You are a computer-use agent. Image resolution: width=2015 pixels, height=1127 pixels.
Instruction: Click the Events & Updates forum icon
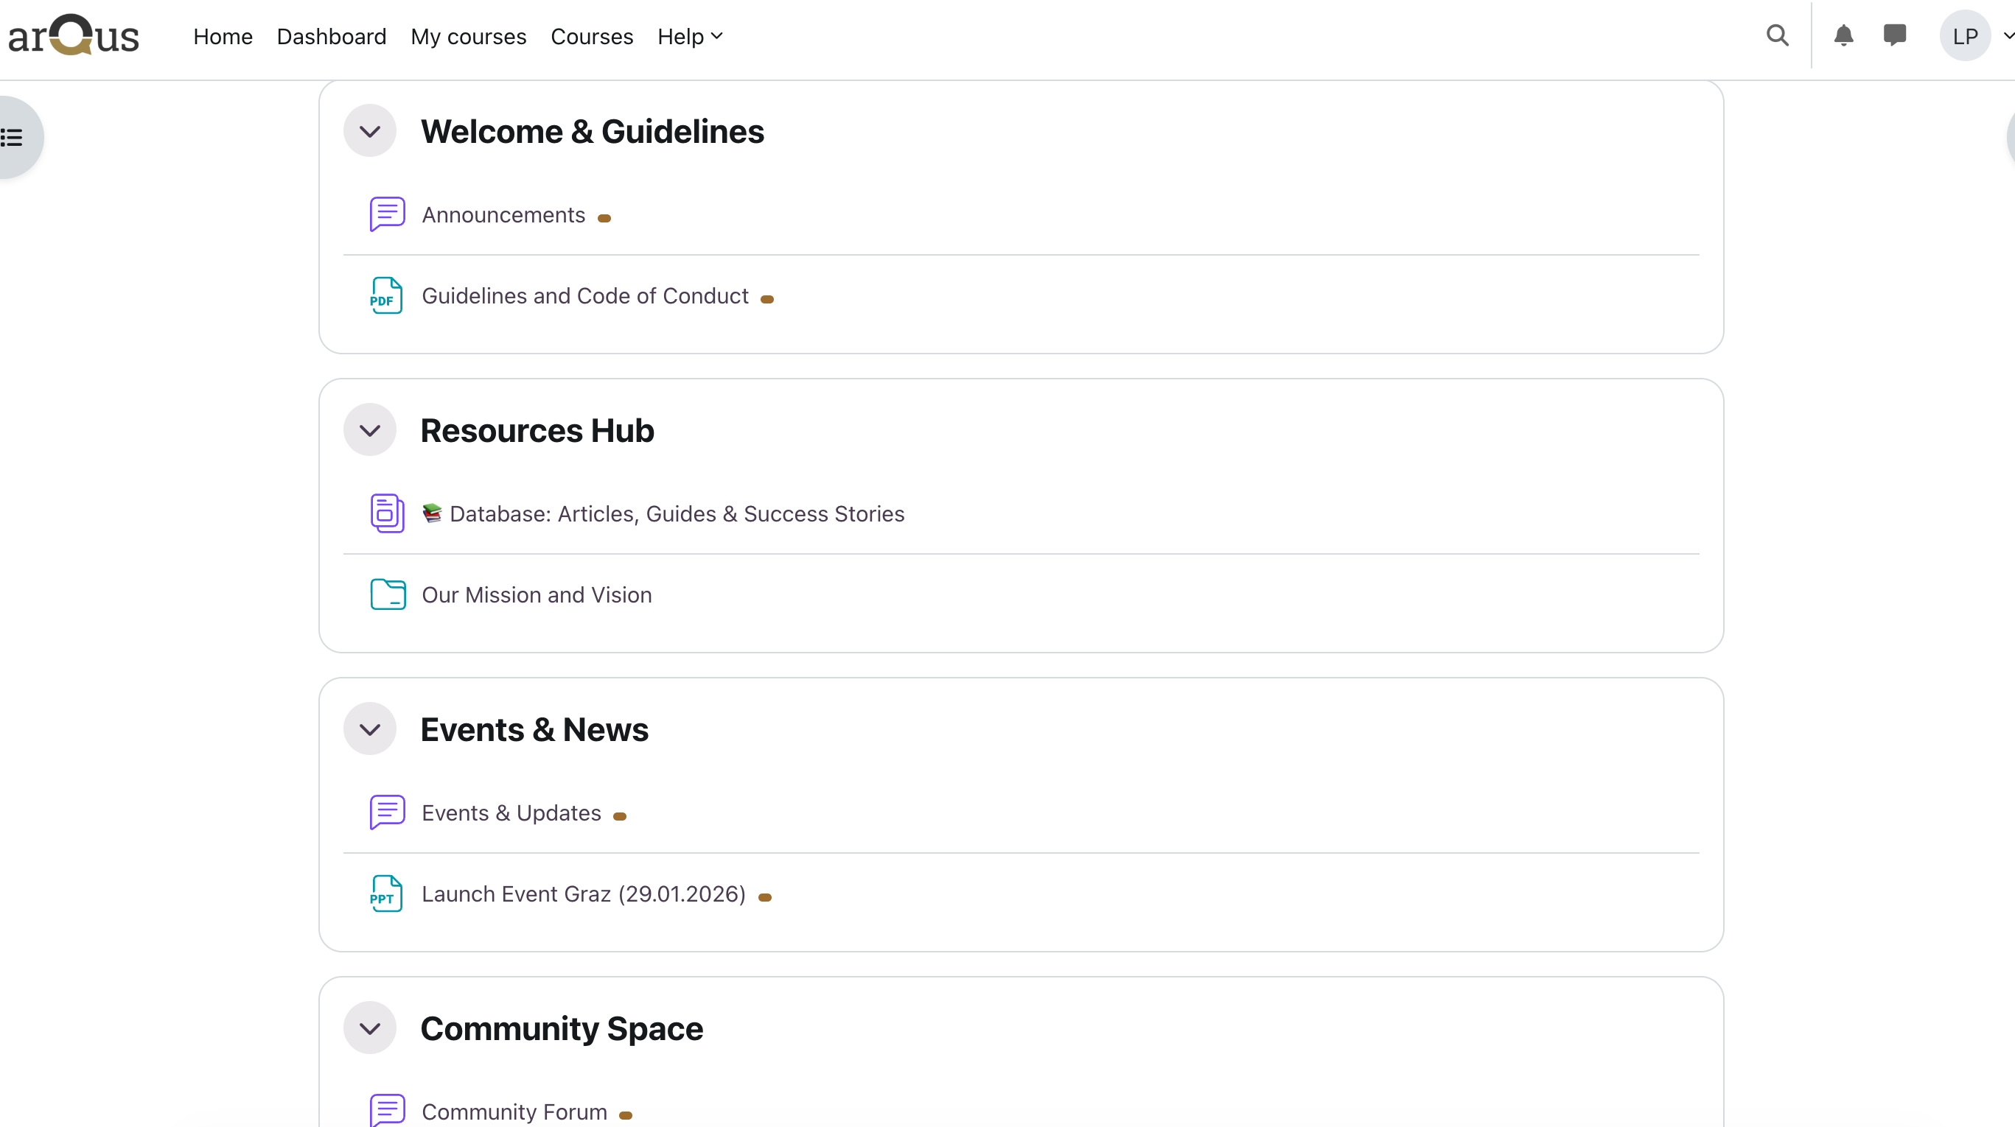[386, 812]
